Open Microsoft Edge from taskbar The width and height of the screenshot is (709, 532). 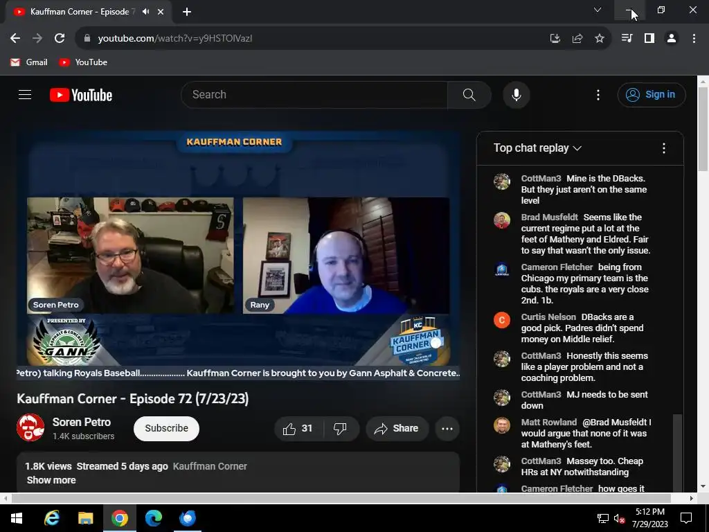pyautogui.click(x=153, y=518)
